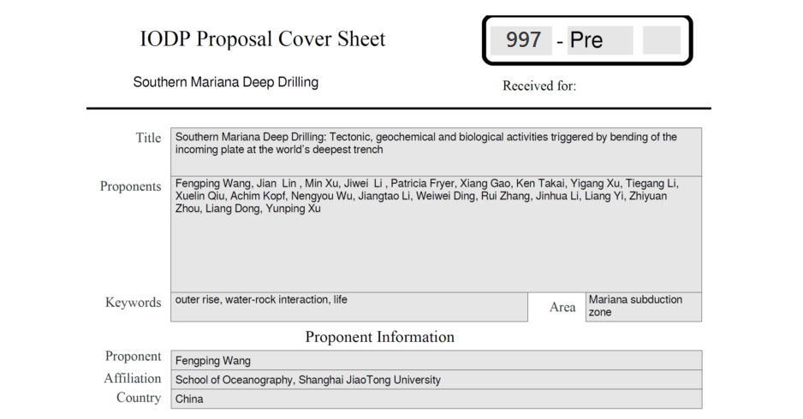The width and height of the screenshot is (803, 419).
Task: Click the Keywords field label
Action: point(133,303)
